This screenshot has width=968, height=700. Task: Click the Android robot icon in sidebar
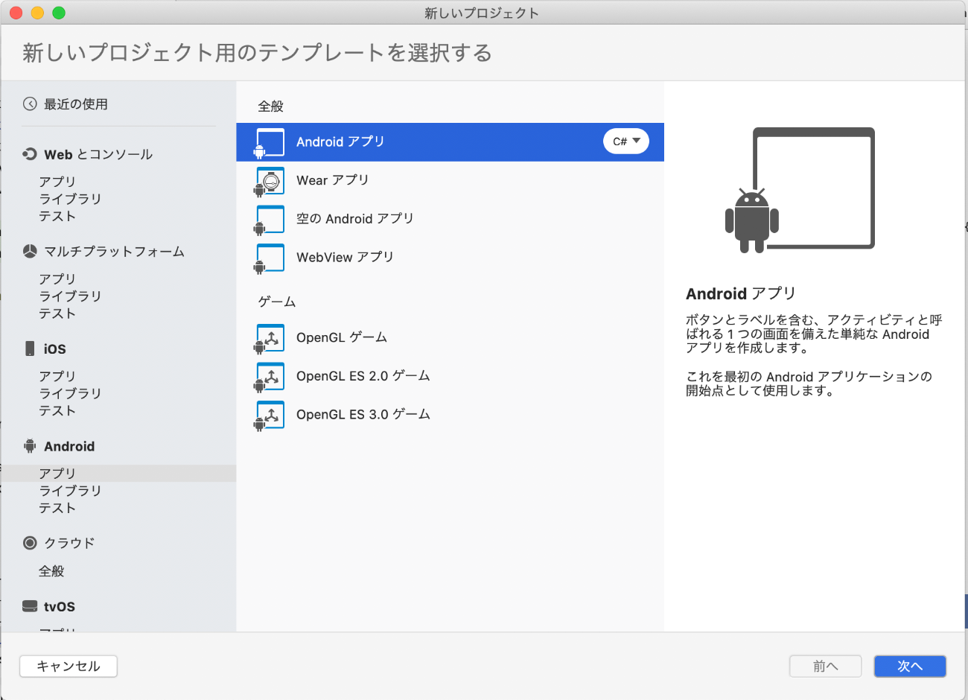click(x=30, y=446)
